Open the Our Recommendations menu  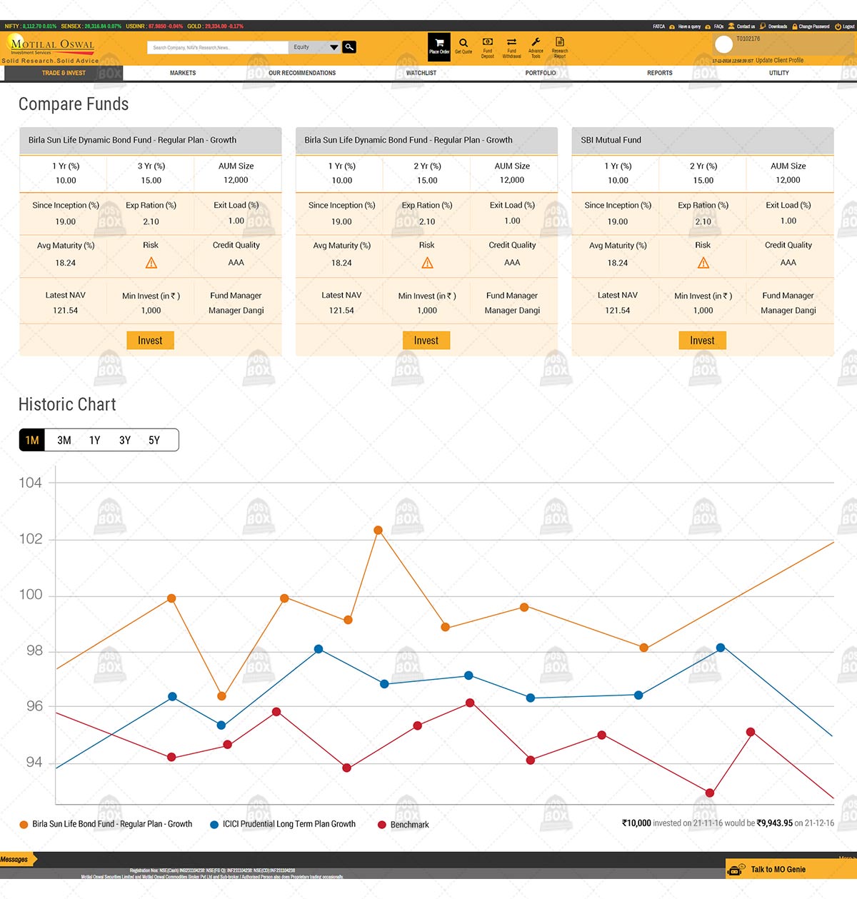[302, 73]
